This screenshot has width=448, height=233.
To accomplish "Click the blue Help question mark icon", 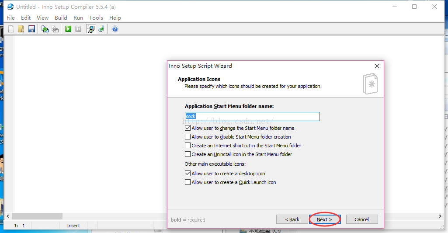I will point(115,29).
